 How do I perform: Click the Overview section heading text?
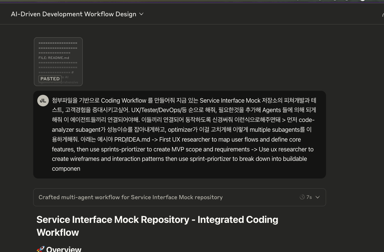pyautogui.click(x=64, y=249)
